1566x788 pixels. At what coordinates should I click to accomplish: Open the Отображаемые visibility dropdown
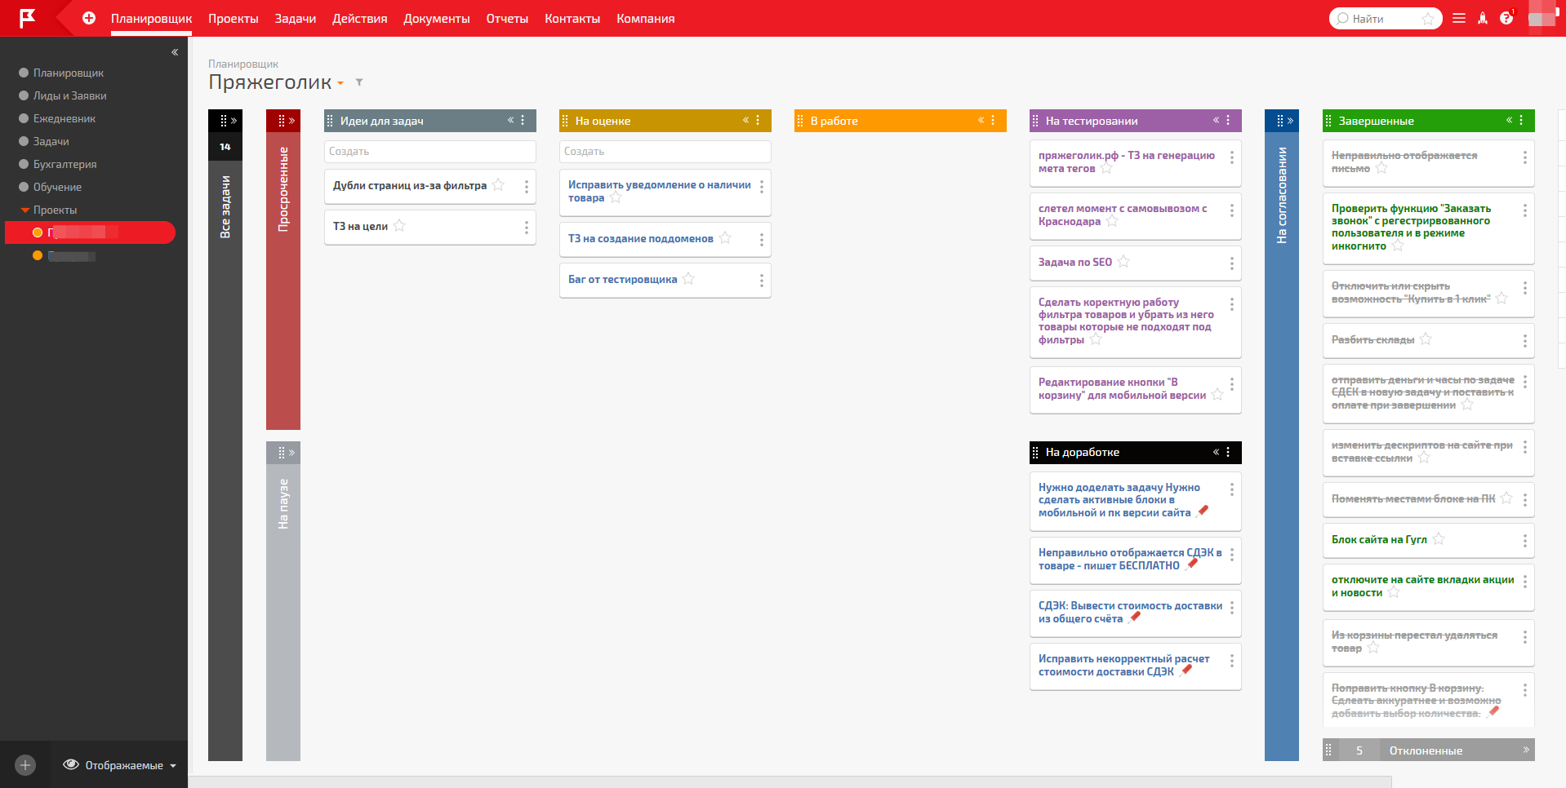pos(120,765)
